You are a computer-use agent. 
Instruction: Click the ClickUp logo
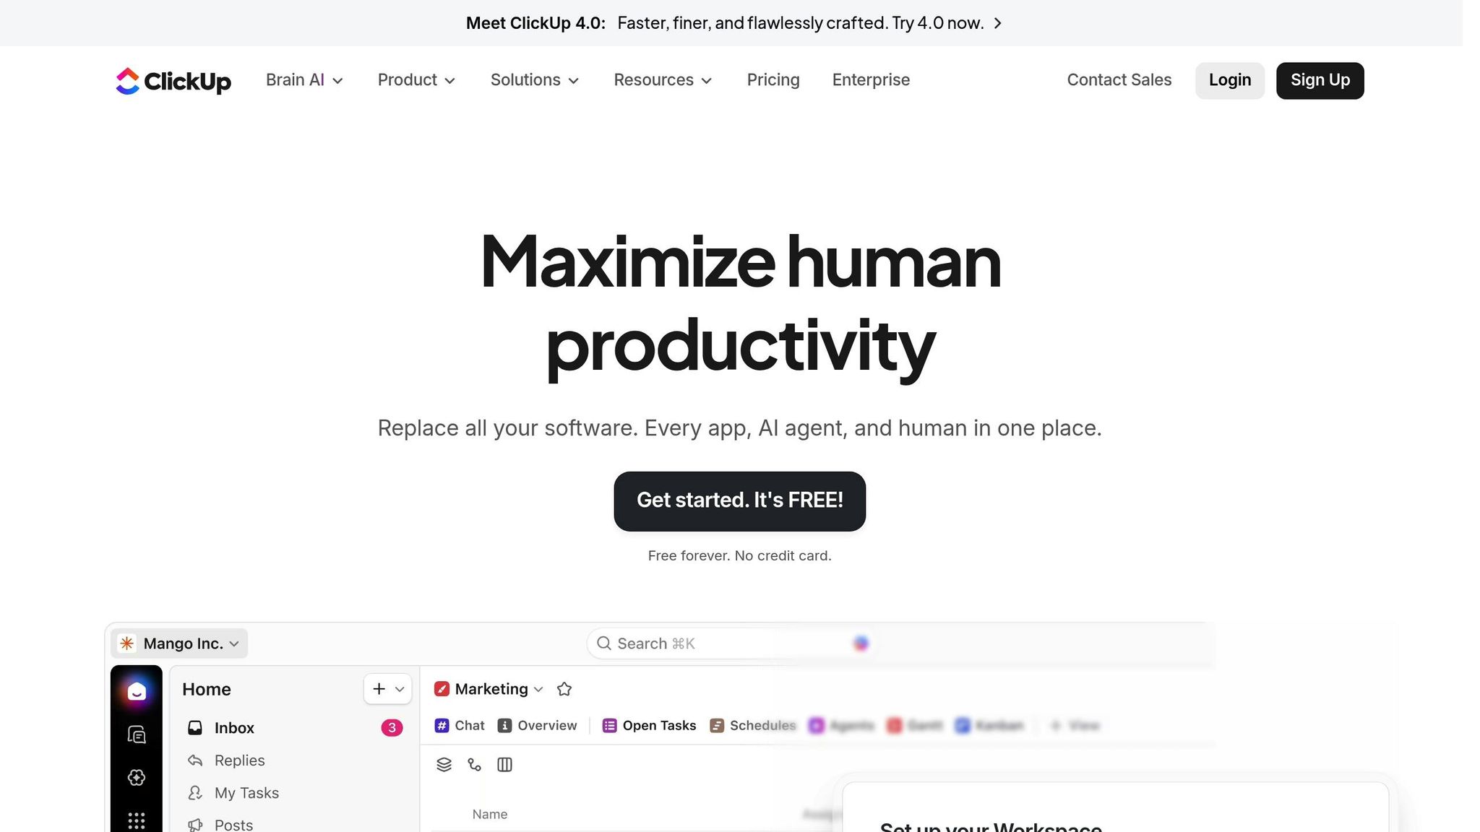(x=173, y=81)
